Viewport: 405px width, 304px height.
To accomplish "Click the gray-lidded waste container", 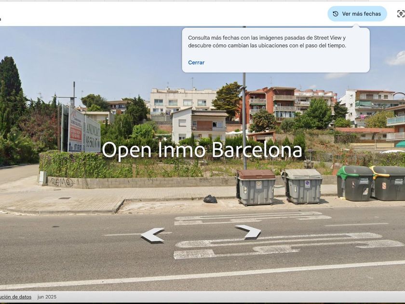I will click(302, 186).
